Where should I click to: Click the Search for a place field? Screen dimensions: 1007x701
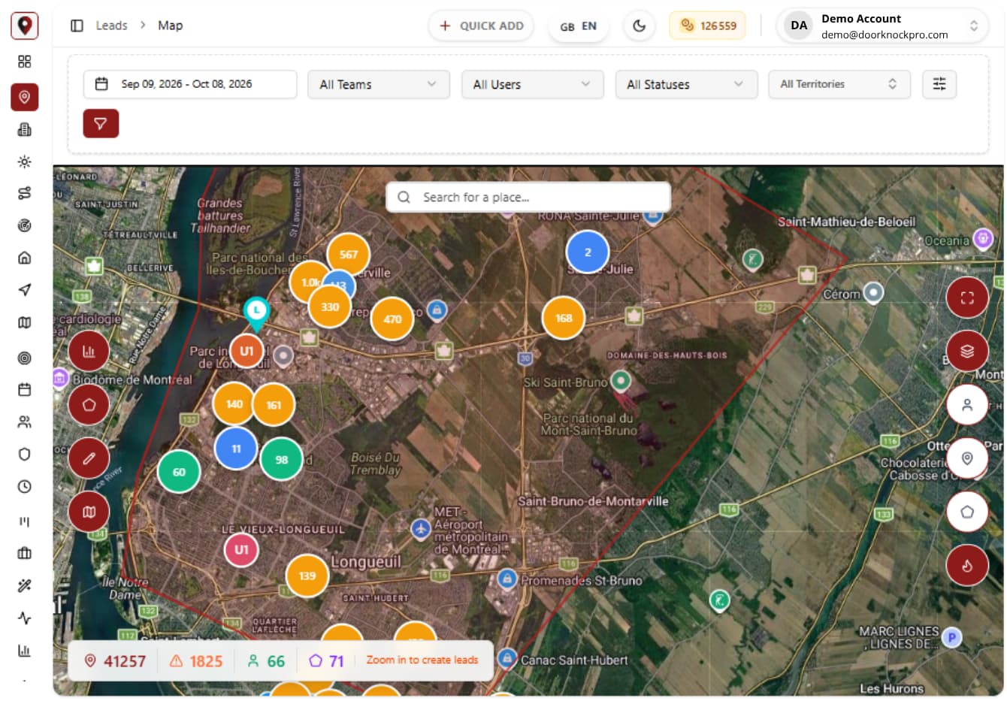point(528,197)
